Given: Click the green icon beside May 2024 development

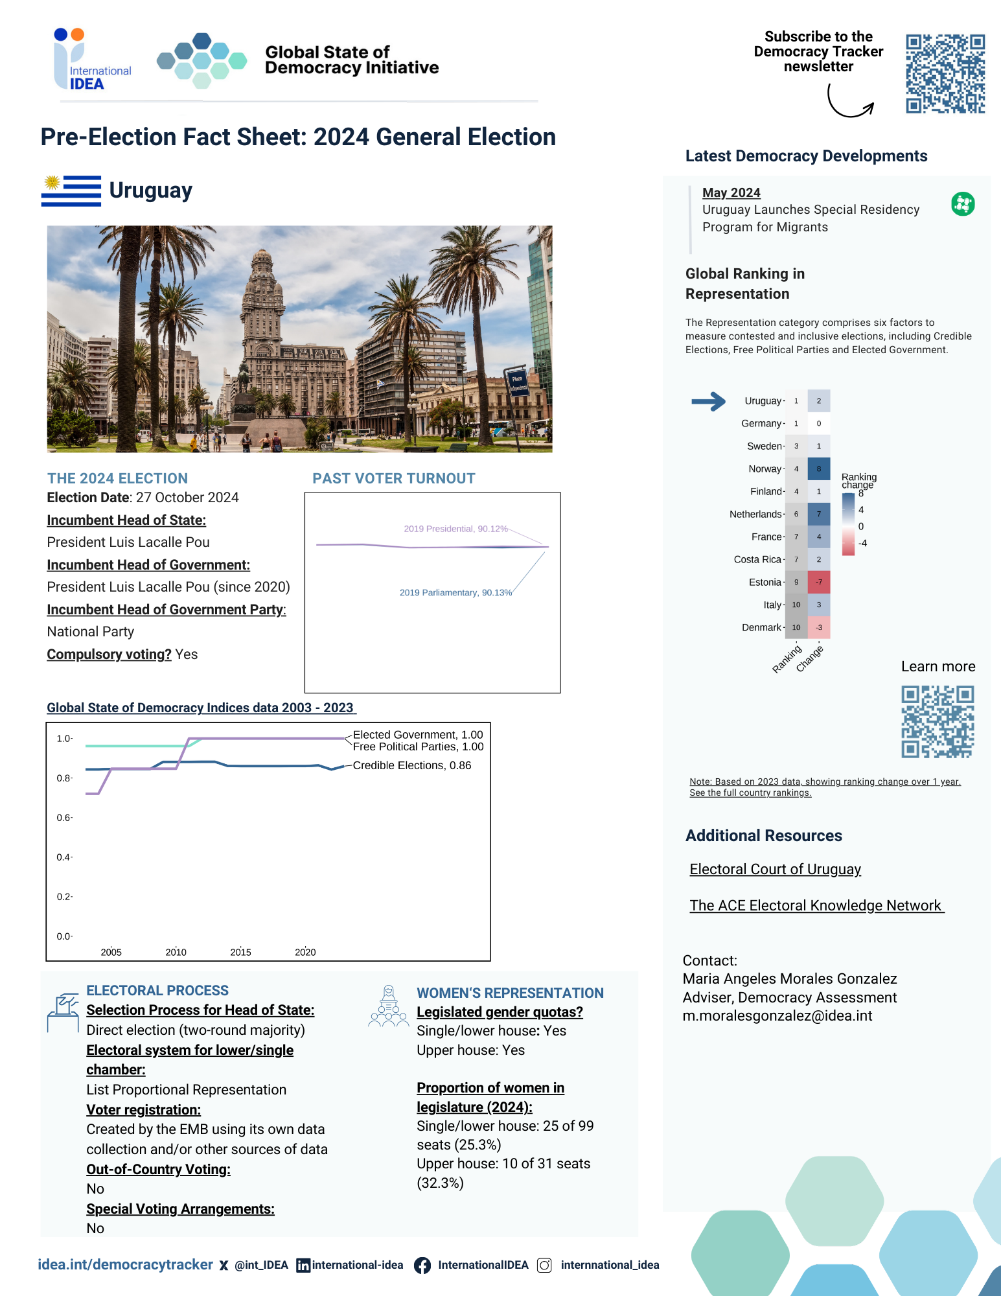Looking at the screenshot, I should (x=963, y=204).
